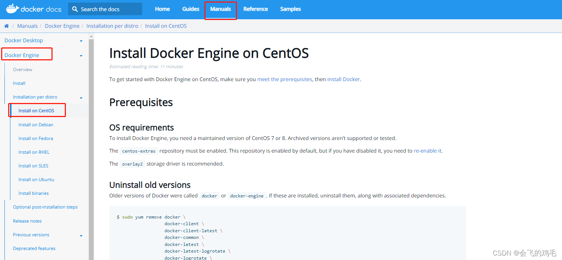Click Estimated reading time text
562x260 pixels.
(x=146, y=67)
